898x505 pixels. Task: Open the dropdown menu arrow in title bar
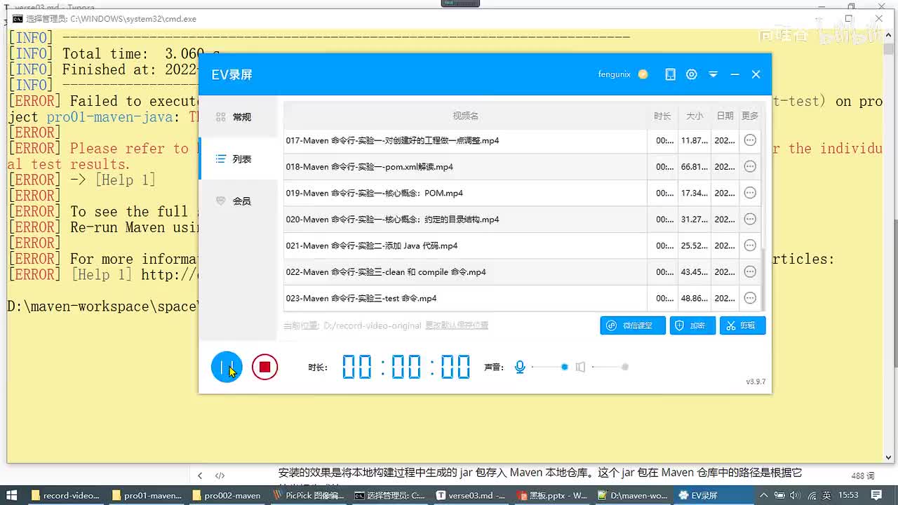click(x=713, y=74)
